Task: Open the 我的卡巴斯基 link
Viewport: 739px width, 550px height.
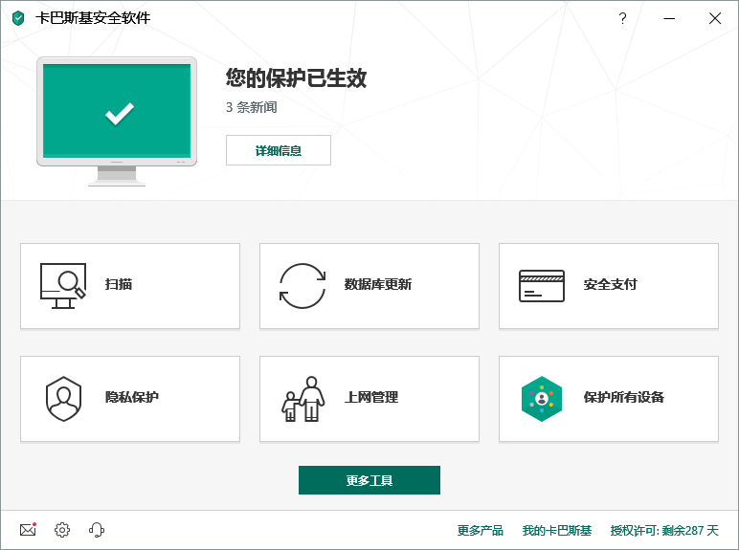Action: [x=557, y=530]
